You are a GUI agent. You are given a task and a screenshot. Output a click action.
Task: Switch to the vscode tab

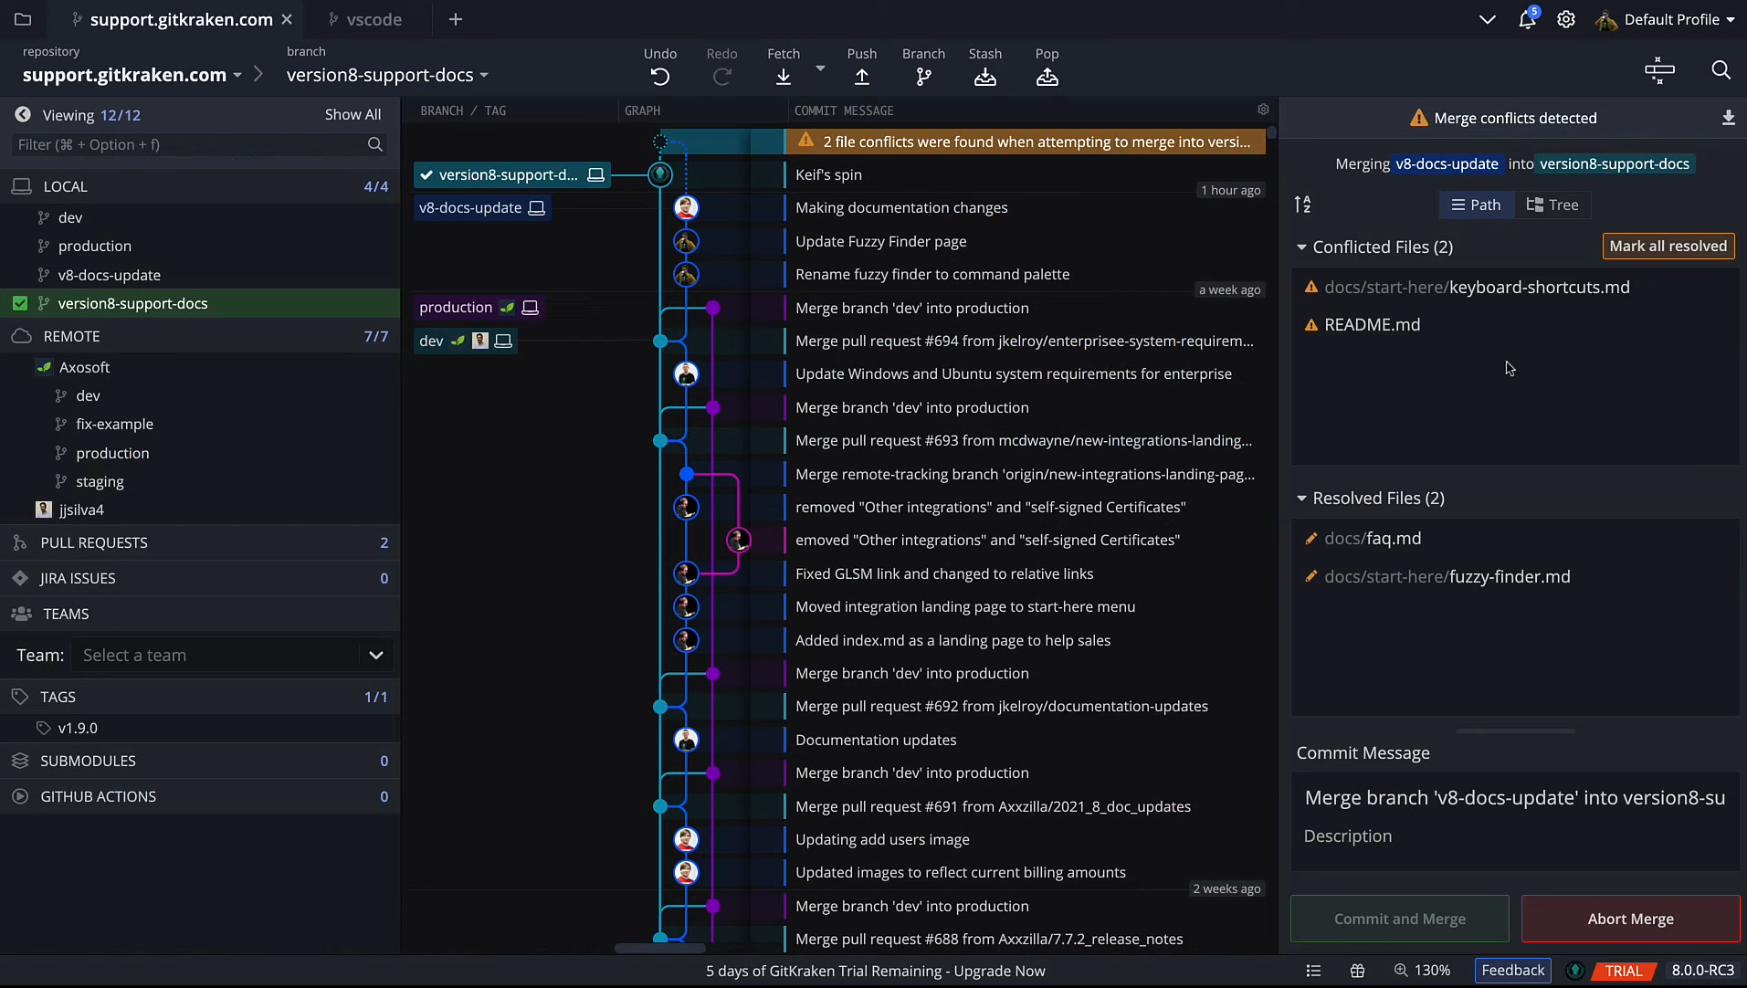pyautogui.click(x=374, y=19)
